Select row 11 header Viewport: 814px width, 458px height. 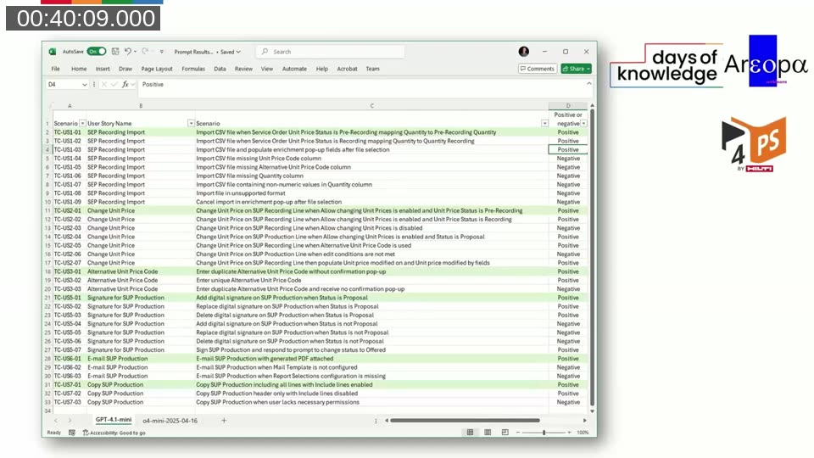pos(47,211)
